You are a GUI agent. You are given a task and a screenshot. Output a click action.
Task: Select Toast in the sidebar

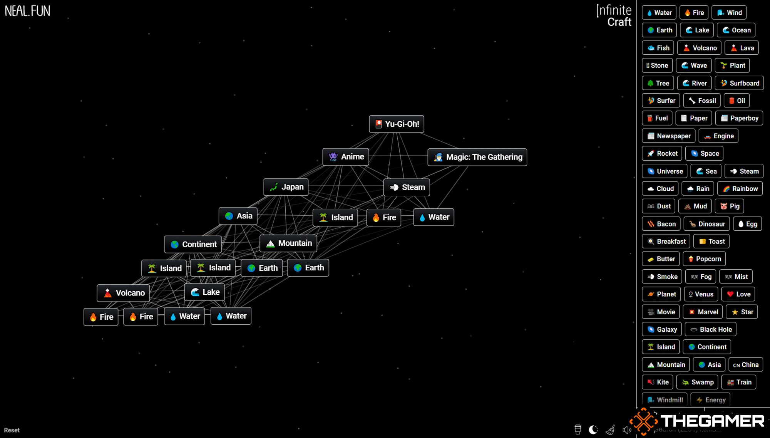pyautogui.click(x=711, y=242)
